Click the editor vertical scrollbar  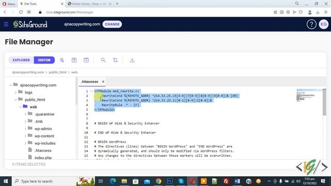(x=324, y=102)
